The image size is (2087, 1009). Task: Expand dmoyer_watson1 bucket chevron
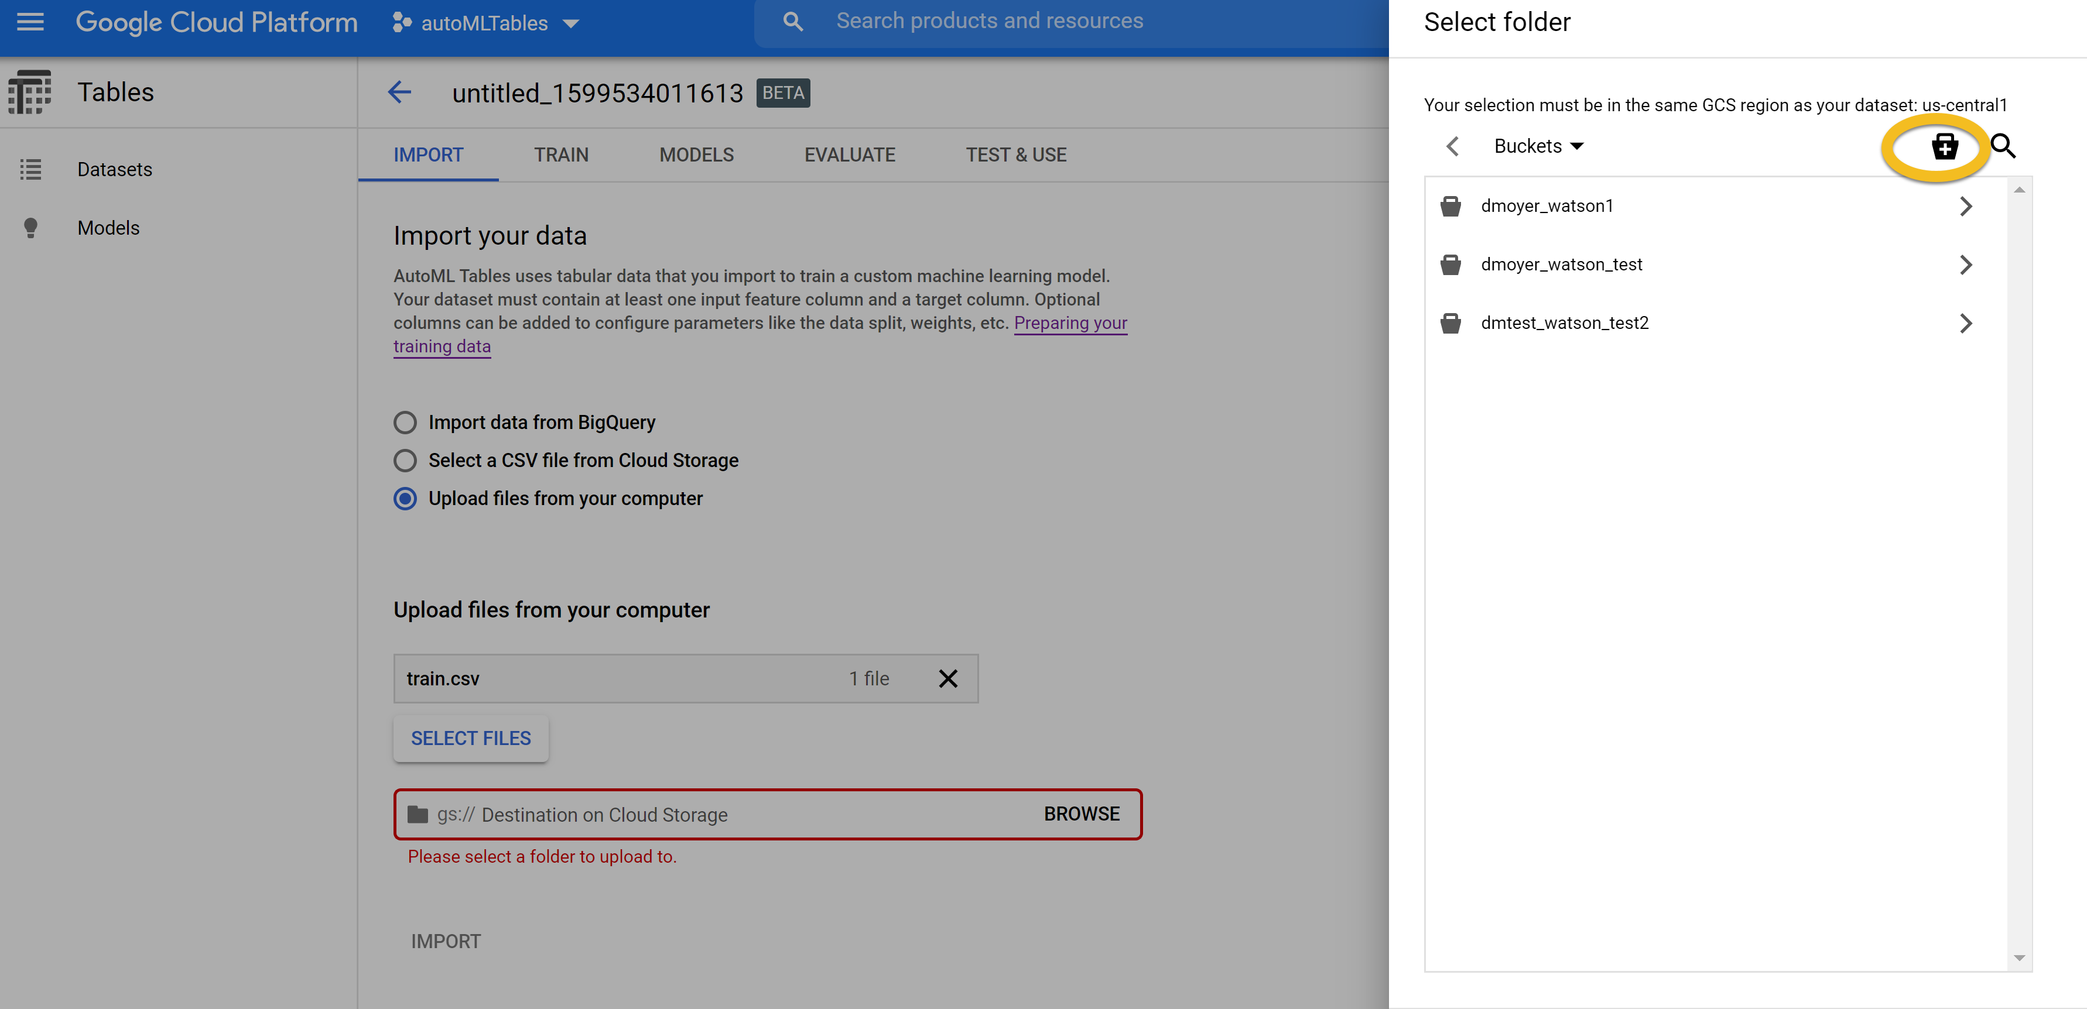1965,207
